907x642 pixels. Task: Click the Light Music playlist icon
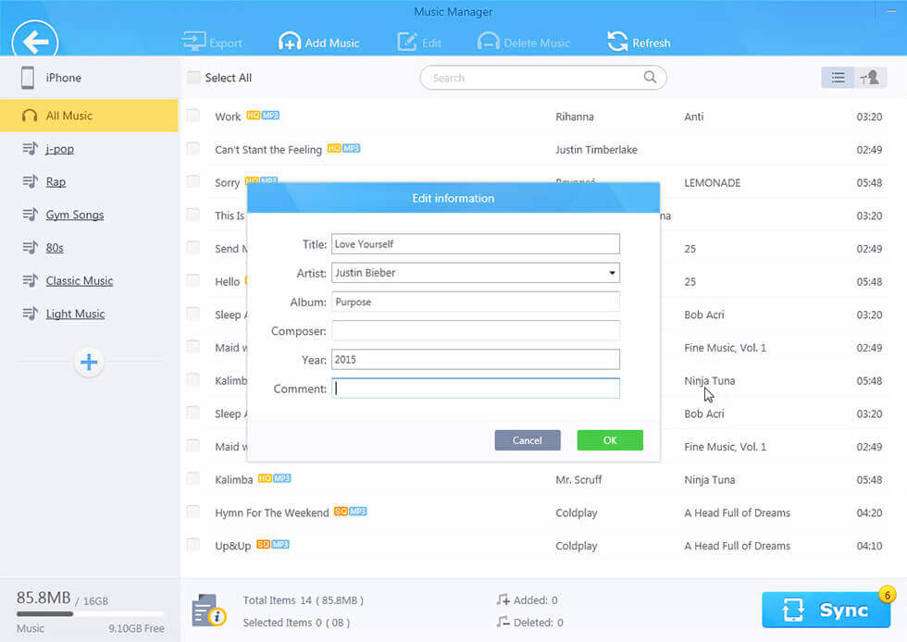[30, 313]
